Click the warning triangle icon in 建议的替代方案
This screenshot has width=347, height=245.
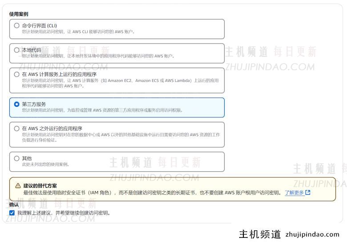coord(18,186)
